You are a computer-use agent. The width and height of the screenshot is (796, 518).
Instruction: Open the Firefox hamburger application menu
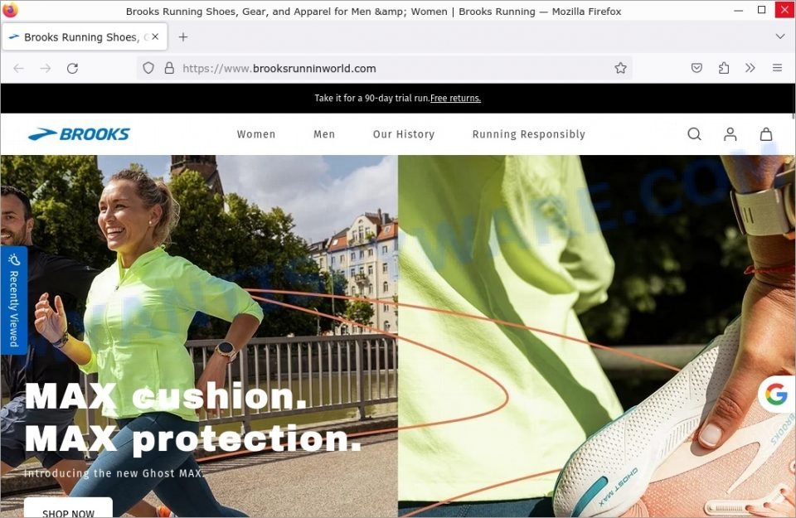[x=777, y=68]
